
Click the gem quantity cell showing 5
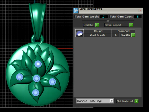pos(116,35)
